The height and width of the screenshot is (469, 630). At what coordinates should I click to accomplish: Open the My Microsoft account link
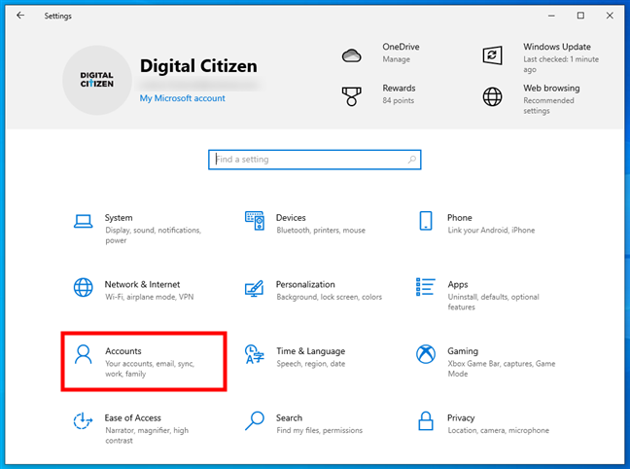[183, 98]
